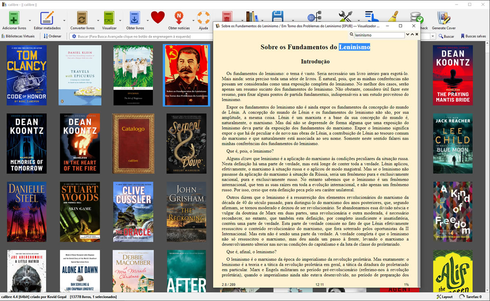This screenshot has height=301, width=490.
Task: Expand the Obter notícias dropdown arrow
Action: (x=193, y=20)
